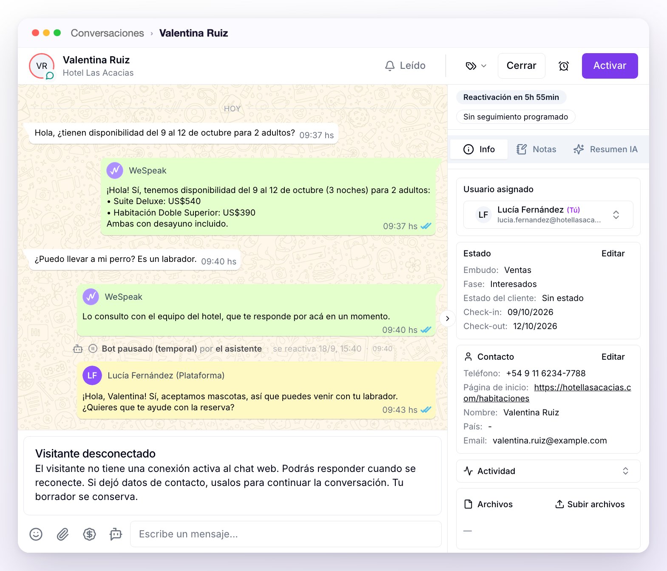This screenshot has width=667, height=571.
Task: Click the bot icon beside message field
Action: pos(116,534)
